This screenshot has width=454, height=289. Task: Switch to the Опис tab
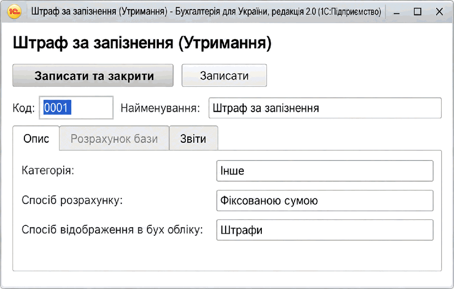(36, 138)
